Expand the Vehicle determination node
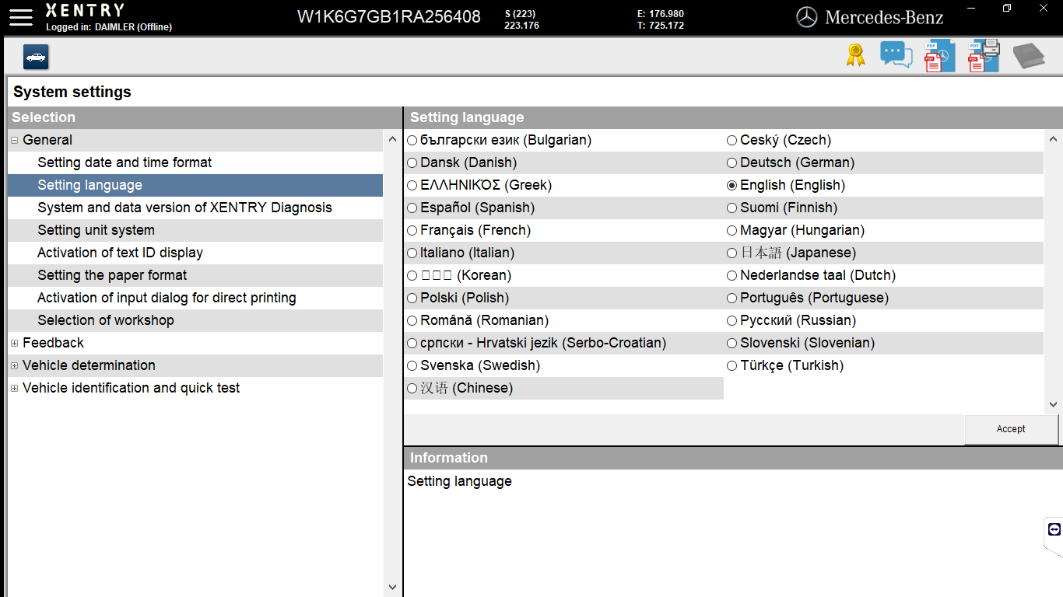Image resolution: width=1063 pixels, height=597 pixels. click(15, 365)
